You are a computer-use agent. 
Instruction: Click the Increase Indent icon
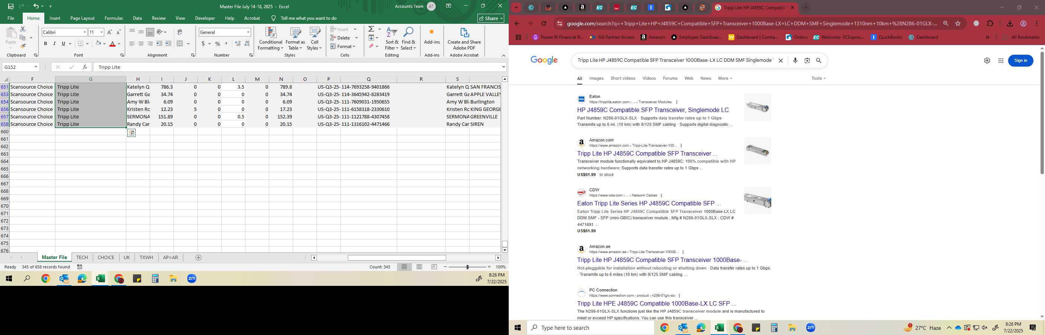168,44
